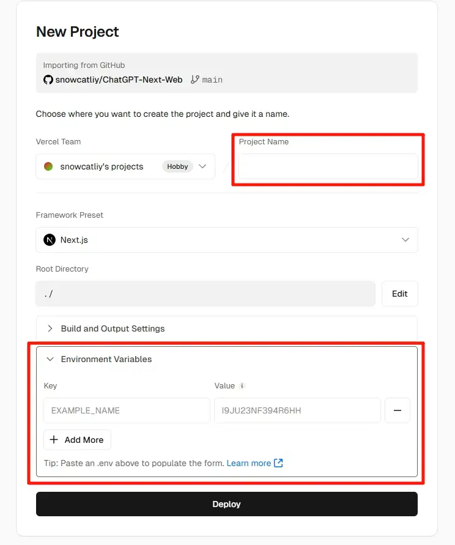Click the Next.js framework logo icon
Image resolution: width=455 pixels, height=545 pixels.
click(50, 240)
